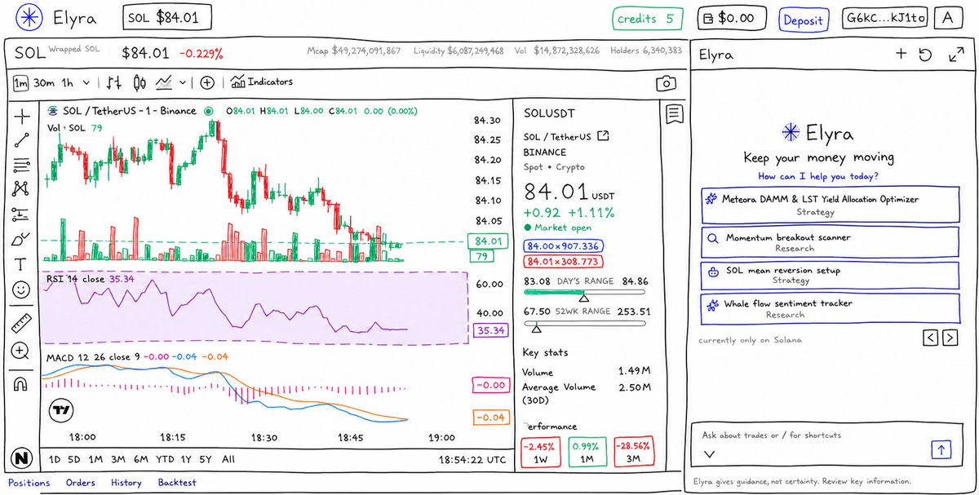
Task: Open wallet address G6kC...kJ1to menu
Action: click(x=884, y=18)
